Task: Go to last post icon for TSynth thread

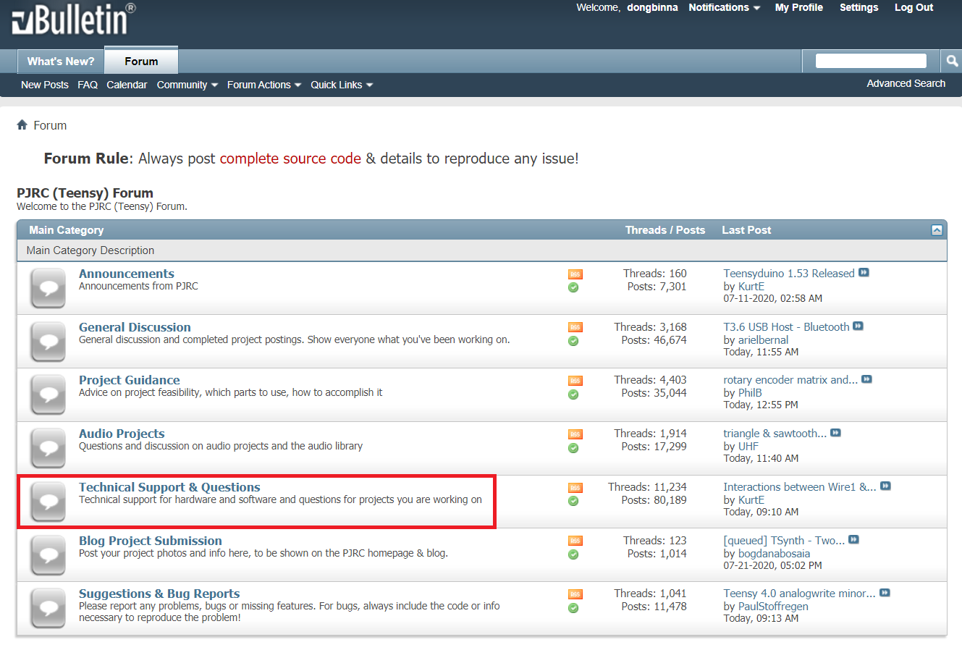Action: click(x=853, y=540)
